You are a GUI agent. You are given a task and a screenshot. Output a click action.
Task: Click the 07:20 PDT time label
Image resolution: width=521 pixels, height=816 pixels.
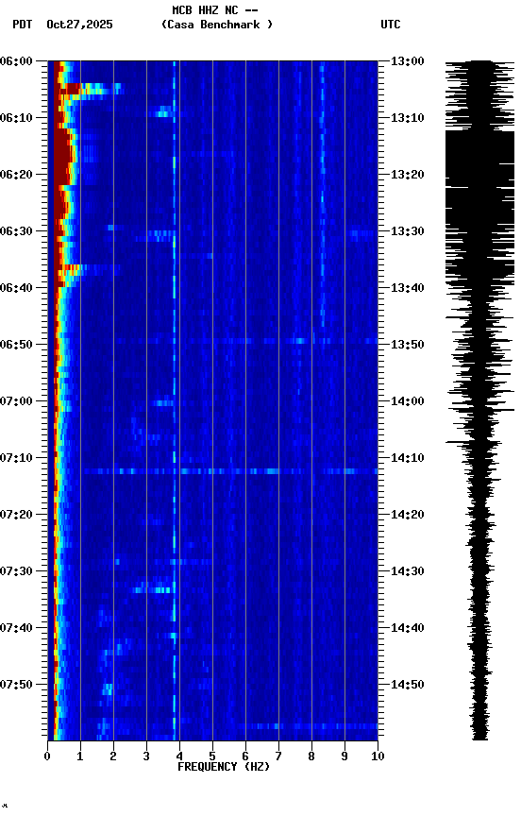[x=16, y=516]
